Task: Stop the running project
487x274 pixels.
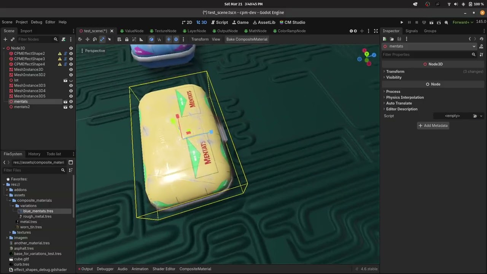Action: click(417, 22)
